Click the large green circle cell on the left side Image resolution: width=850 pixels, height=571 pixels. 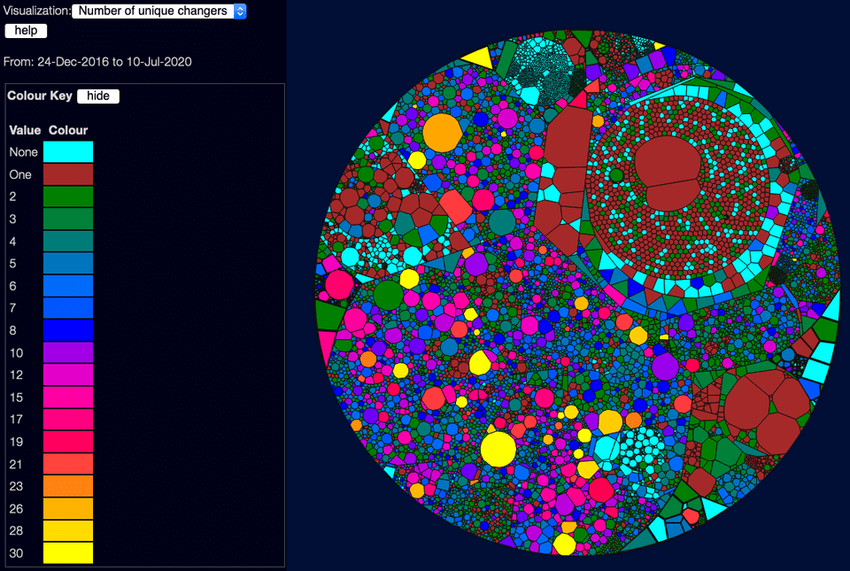(388, 296)
